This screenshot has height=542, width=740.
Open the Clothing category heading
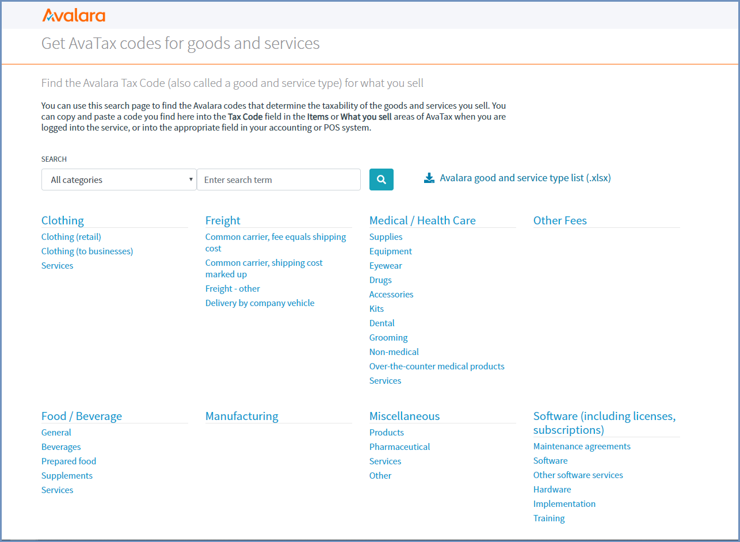pos(63,220)
